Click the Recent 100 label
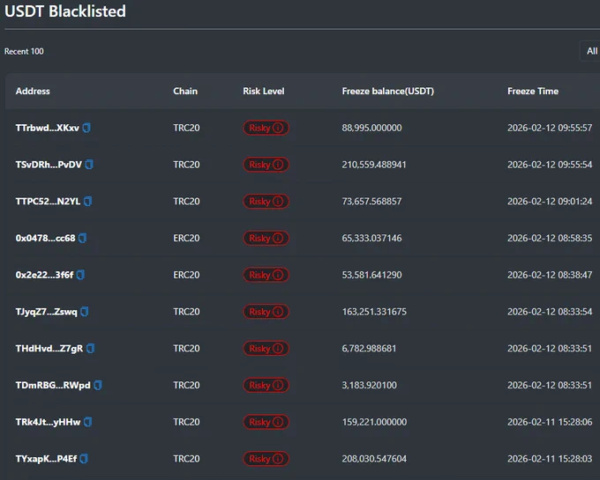The image size is (600, 480). 24,51
